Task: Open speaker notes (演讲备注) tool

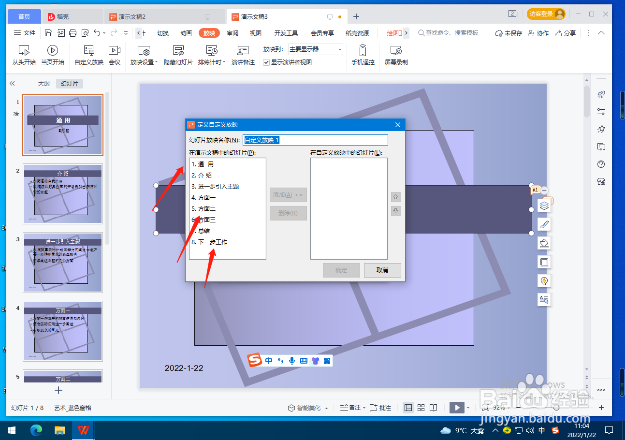Action: click(243, 55)
